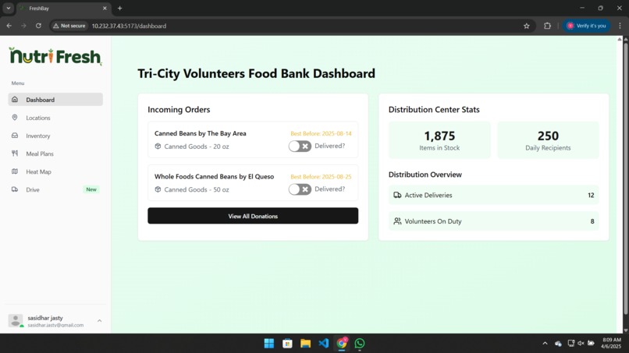
Task: Click package icon next to Canned Goods - 50 oz
Action: pyautogui.click(x=158, y=189)
